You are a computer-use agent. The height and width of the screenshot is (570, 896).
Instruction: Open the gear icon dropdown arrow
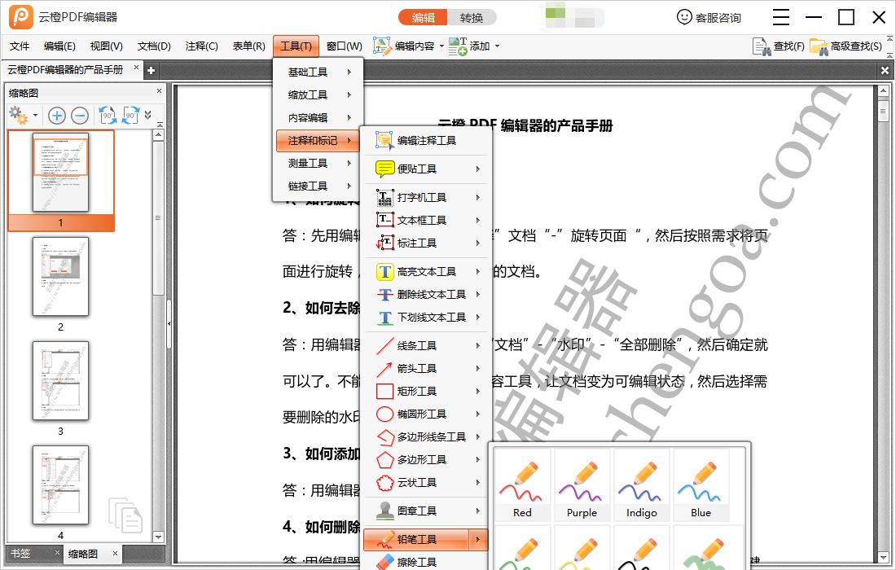[35, 116]
